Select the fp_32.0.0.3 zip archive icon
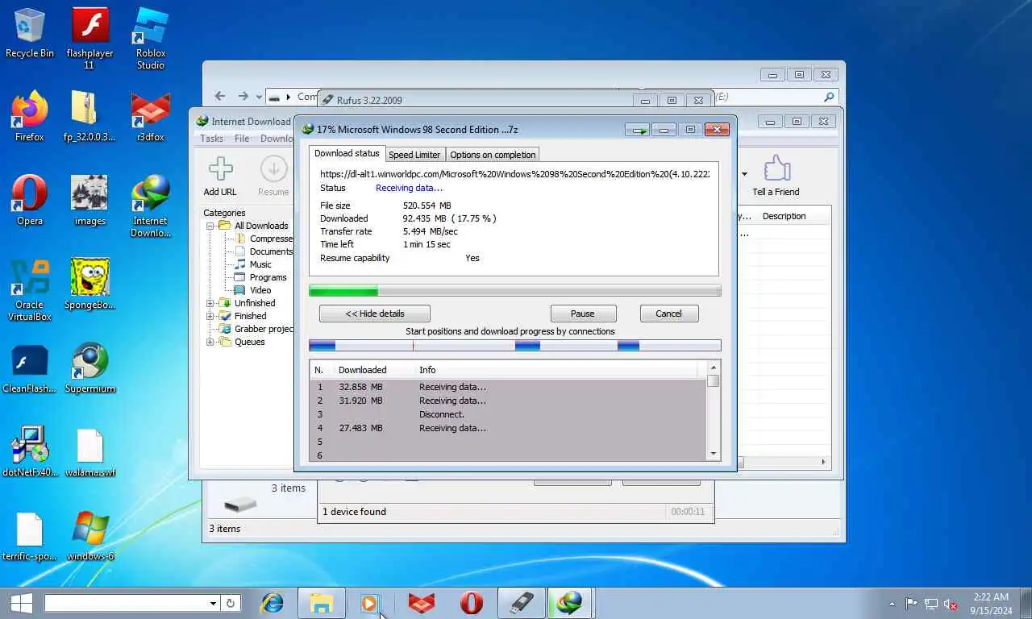This screenshot has height=619, width=1032. (89, 117)
